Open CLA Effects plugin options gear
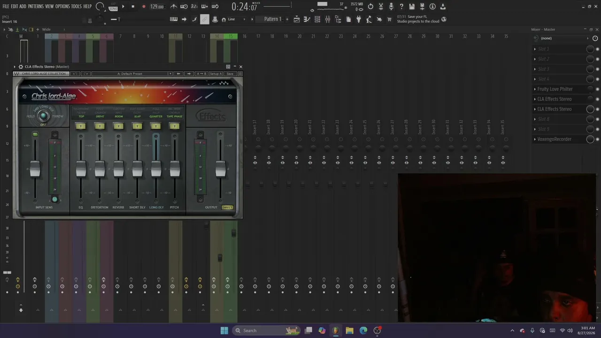The image size is (601, 338). click(x=21, y=67)
